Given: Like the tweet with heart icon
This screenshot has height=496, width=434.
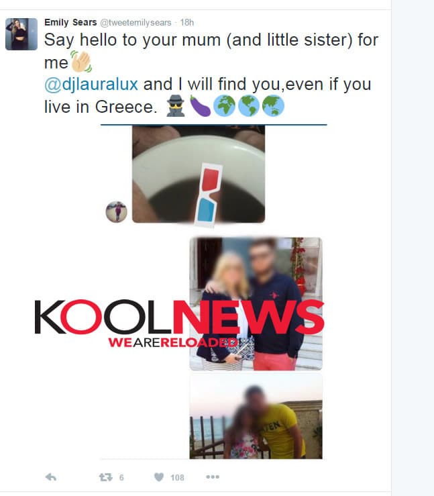Looking at the screenshot, I should pos(159,477).
